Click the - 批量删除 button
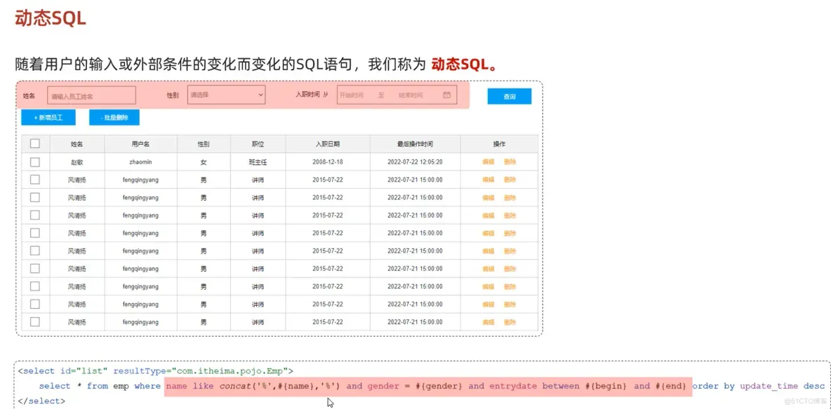This screenshot has height=409, width=831. click(114, 118)
